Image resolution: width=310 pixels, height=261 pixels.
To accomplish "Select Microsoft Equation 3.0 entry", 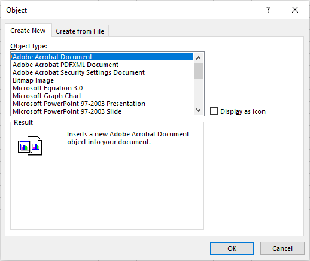I will pyautogui.click(x=102, y=88).
